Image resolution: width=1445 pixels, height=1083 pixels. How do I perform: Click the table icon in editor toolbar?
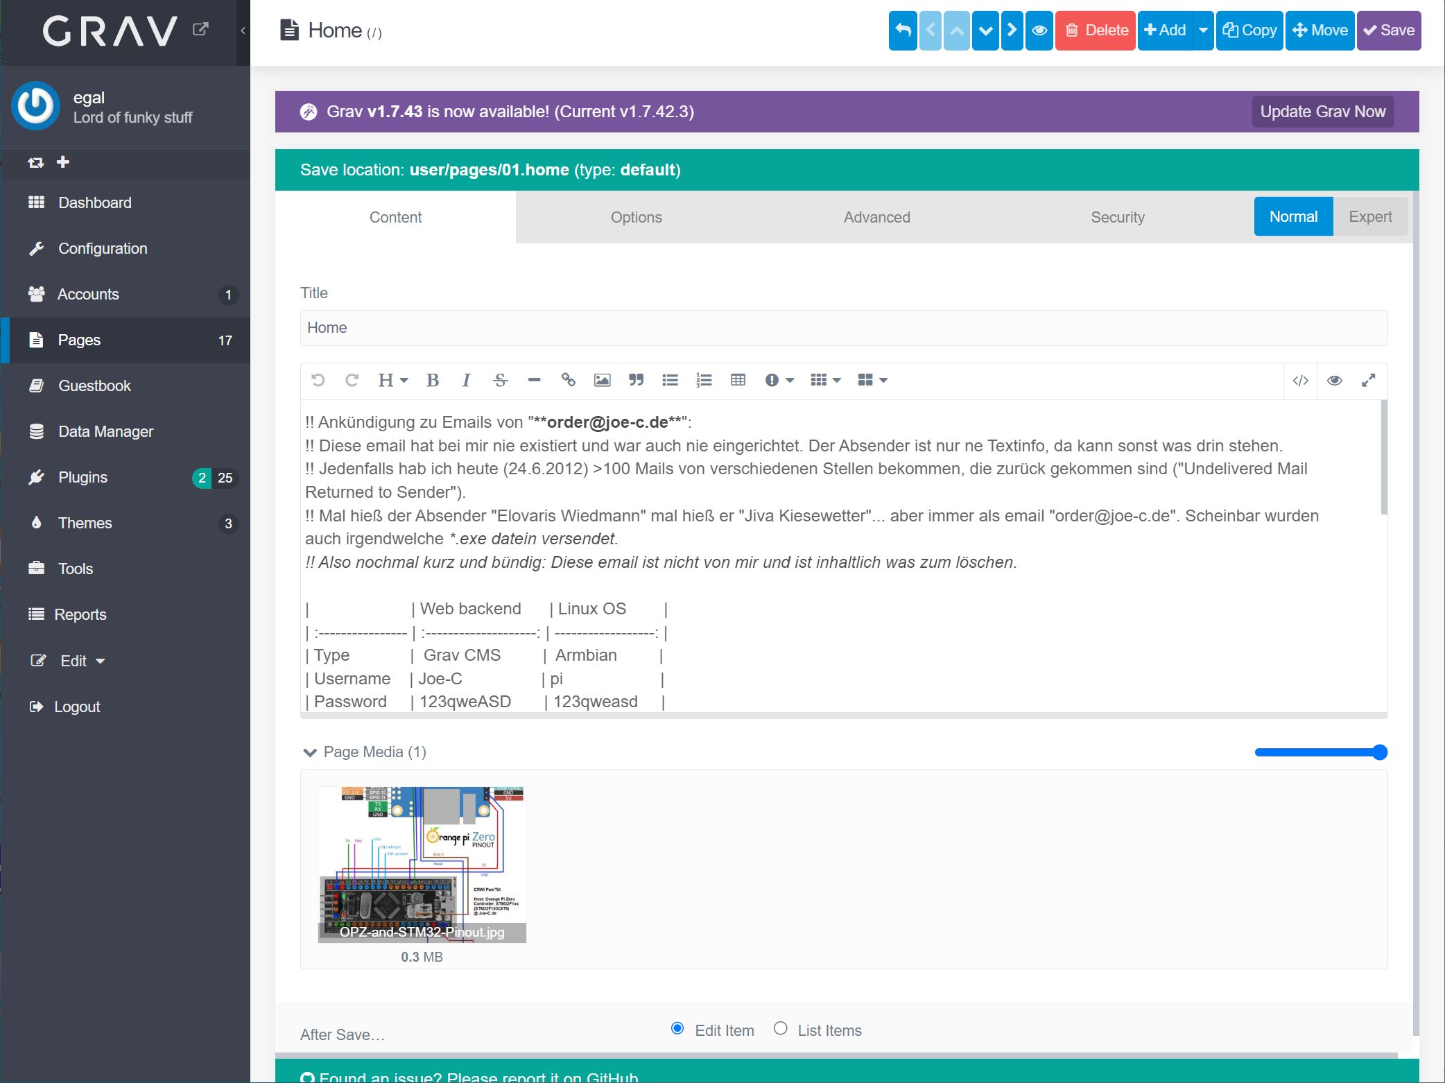point(738,380)
